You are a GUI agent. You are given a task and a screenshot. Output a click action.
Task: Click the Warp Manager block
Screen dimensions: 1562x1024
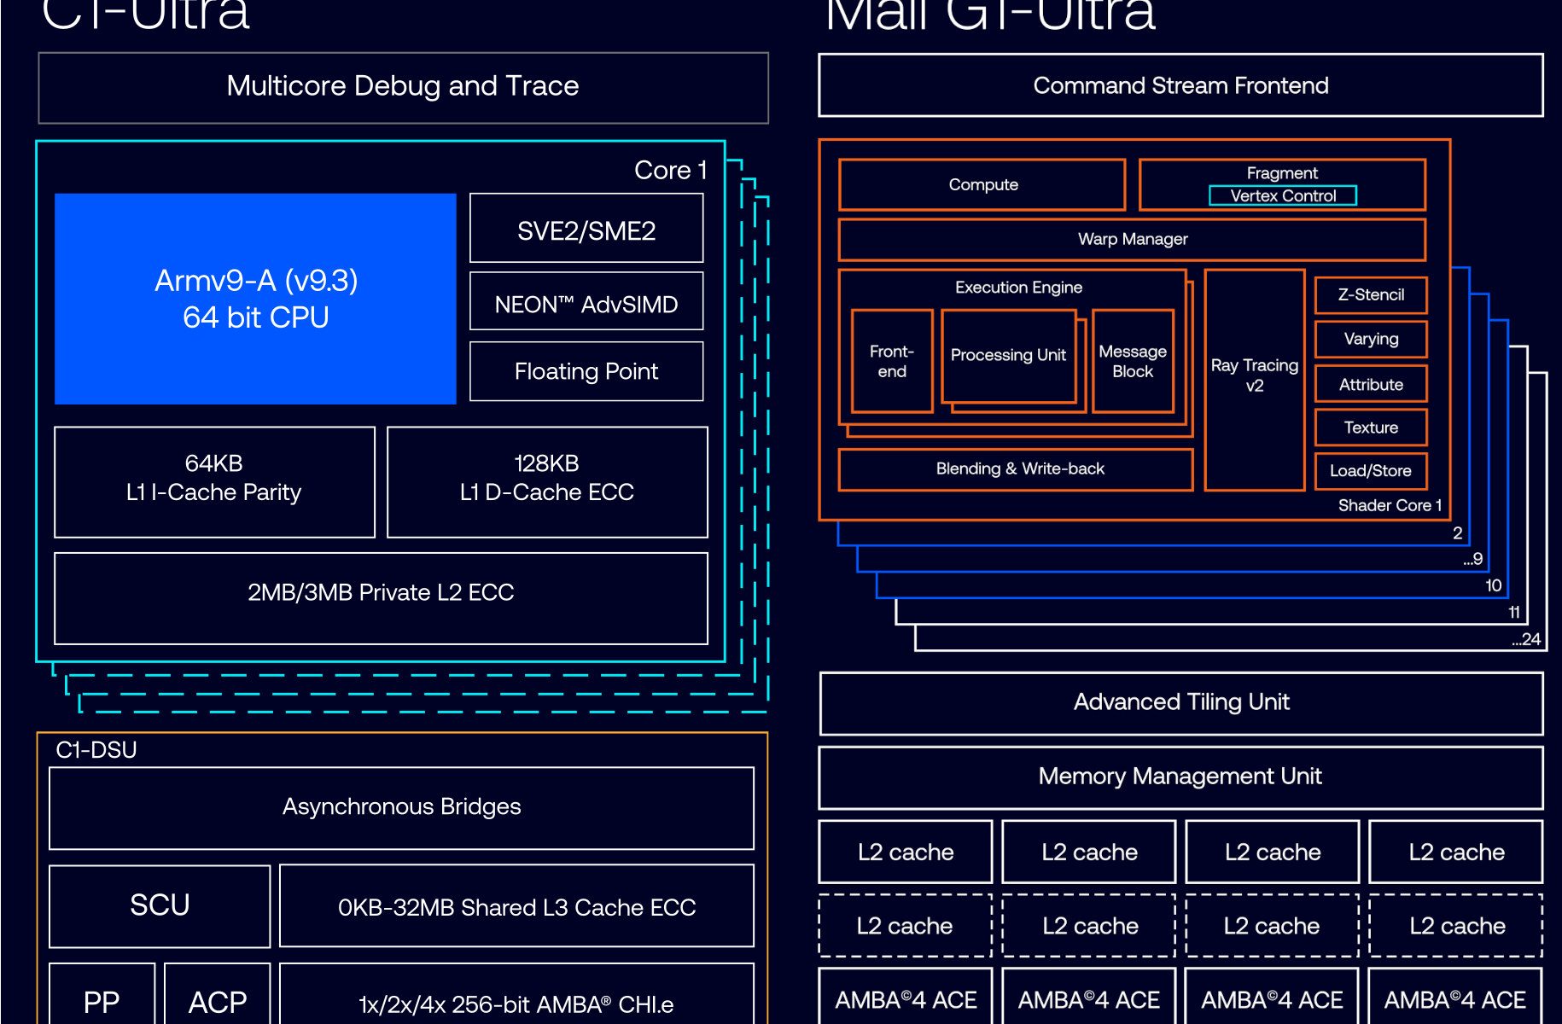pos(1132,240)
